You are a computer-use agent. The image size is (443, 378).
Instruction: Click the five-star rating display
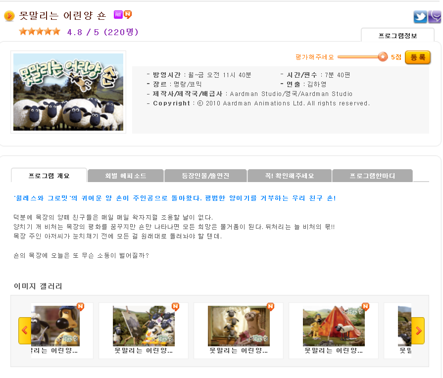40,32
